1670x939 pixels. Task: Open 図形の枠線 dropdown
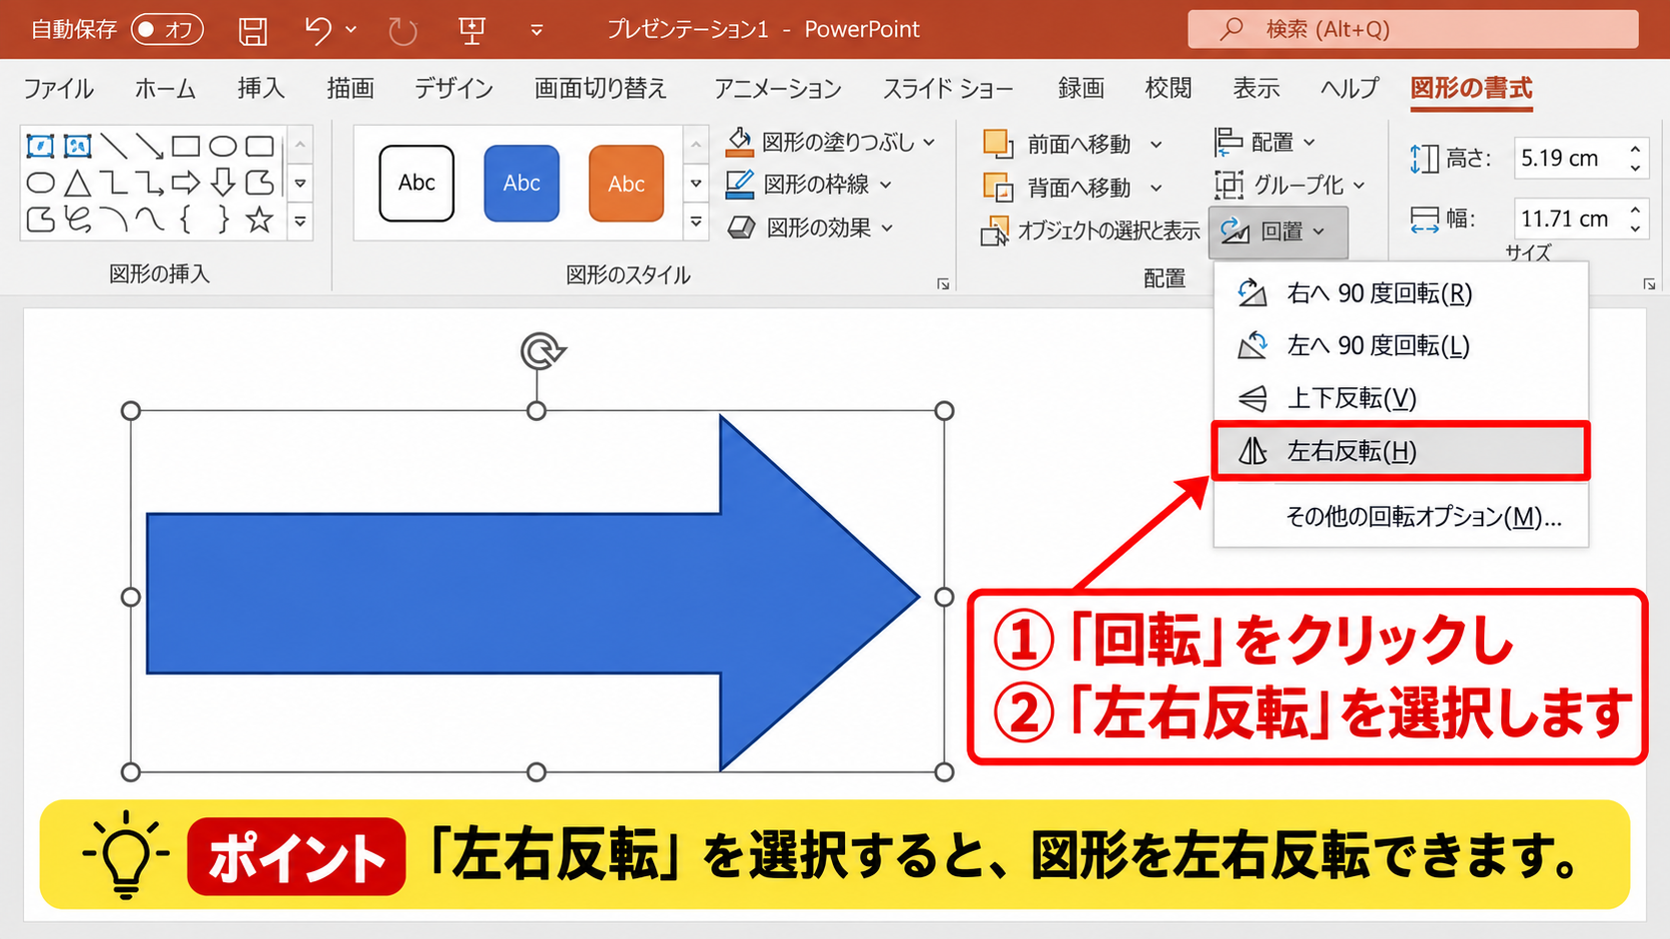click(x=809, y=185)
